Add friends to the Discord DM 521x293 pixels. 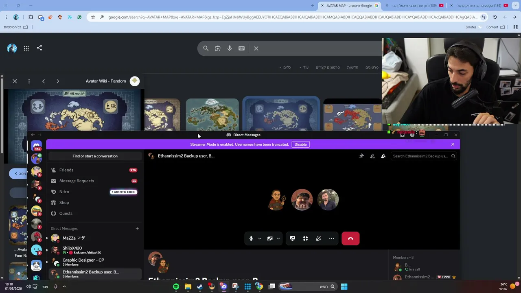coord(372,156)
